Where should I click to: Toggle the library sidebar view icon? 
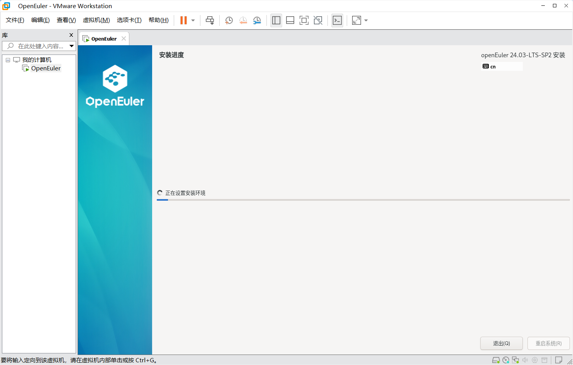(276, 20)
